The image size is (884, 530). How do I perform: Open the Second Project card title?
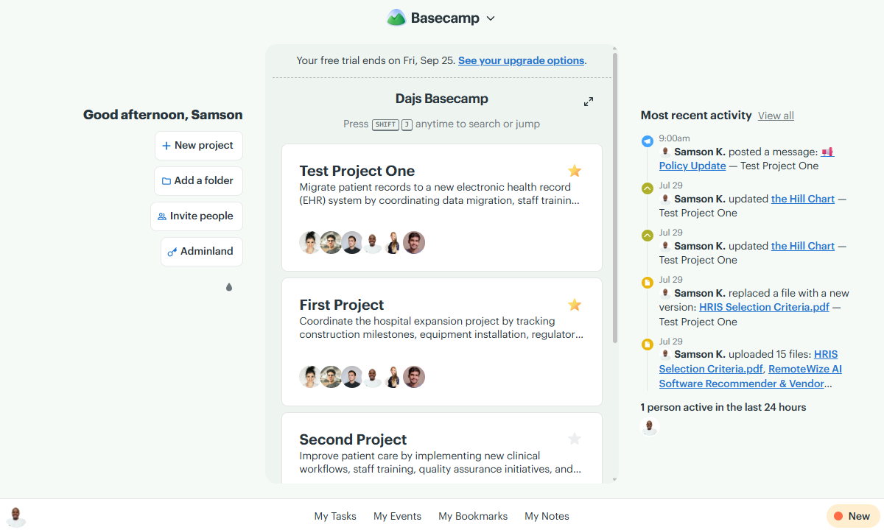pyautogui.click(x=353, y=439)
